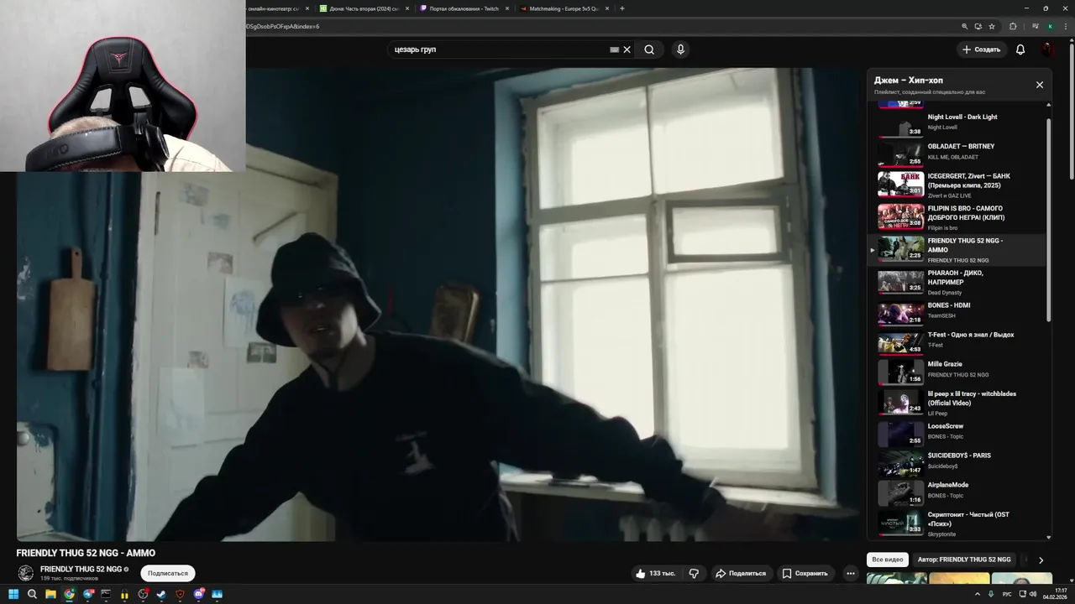Open Chrome extensions puzzle icon
The width and height of the screenshot is (1075, 604).
pos(1013,26)
